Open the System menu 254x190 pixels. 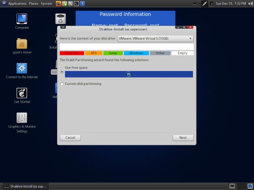47,3
